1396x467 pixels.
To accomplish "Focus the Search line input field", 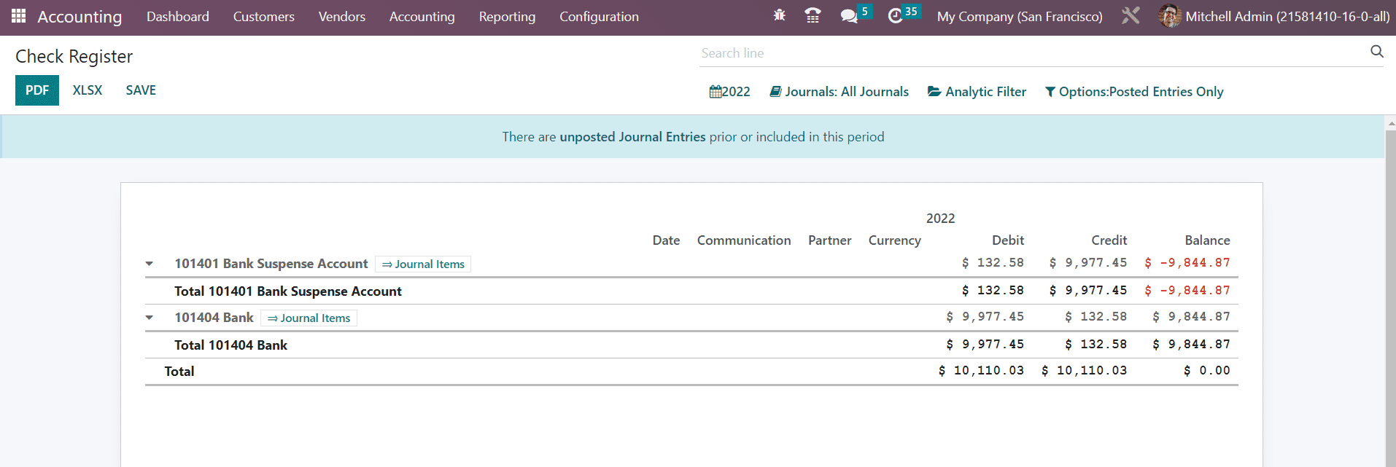I will (x=1028, y=53).
